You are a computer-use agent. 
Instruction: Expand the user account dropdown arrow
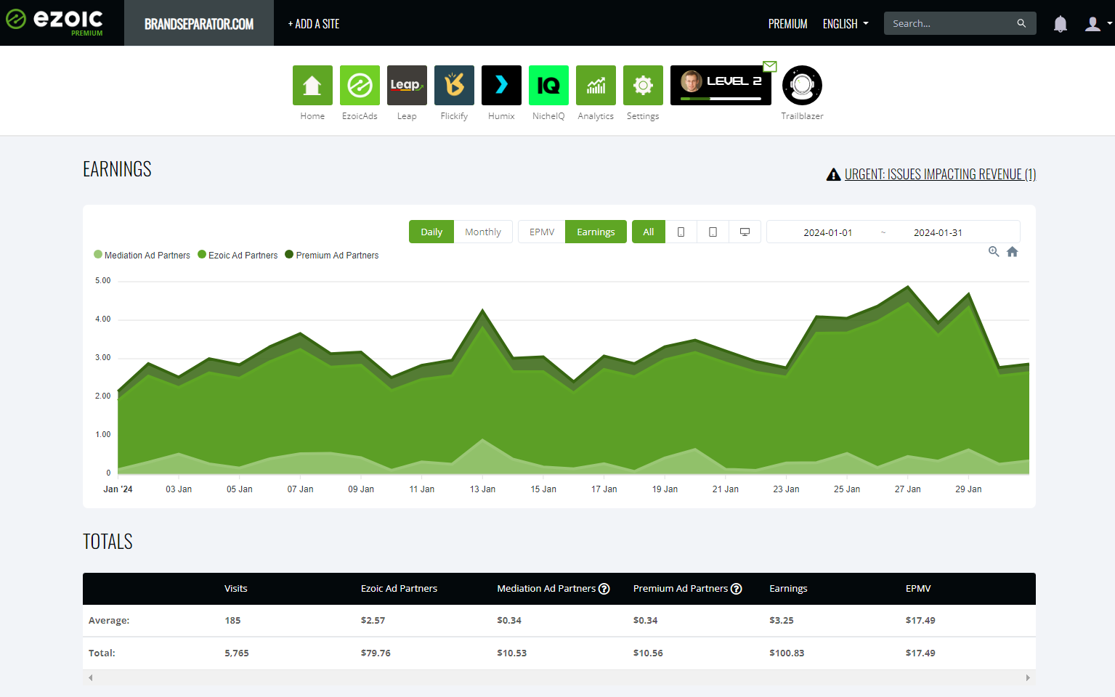[1109, 24]
